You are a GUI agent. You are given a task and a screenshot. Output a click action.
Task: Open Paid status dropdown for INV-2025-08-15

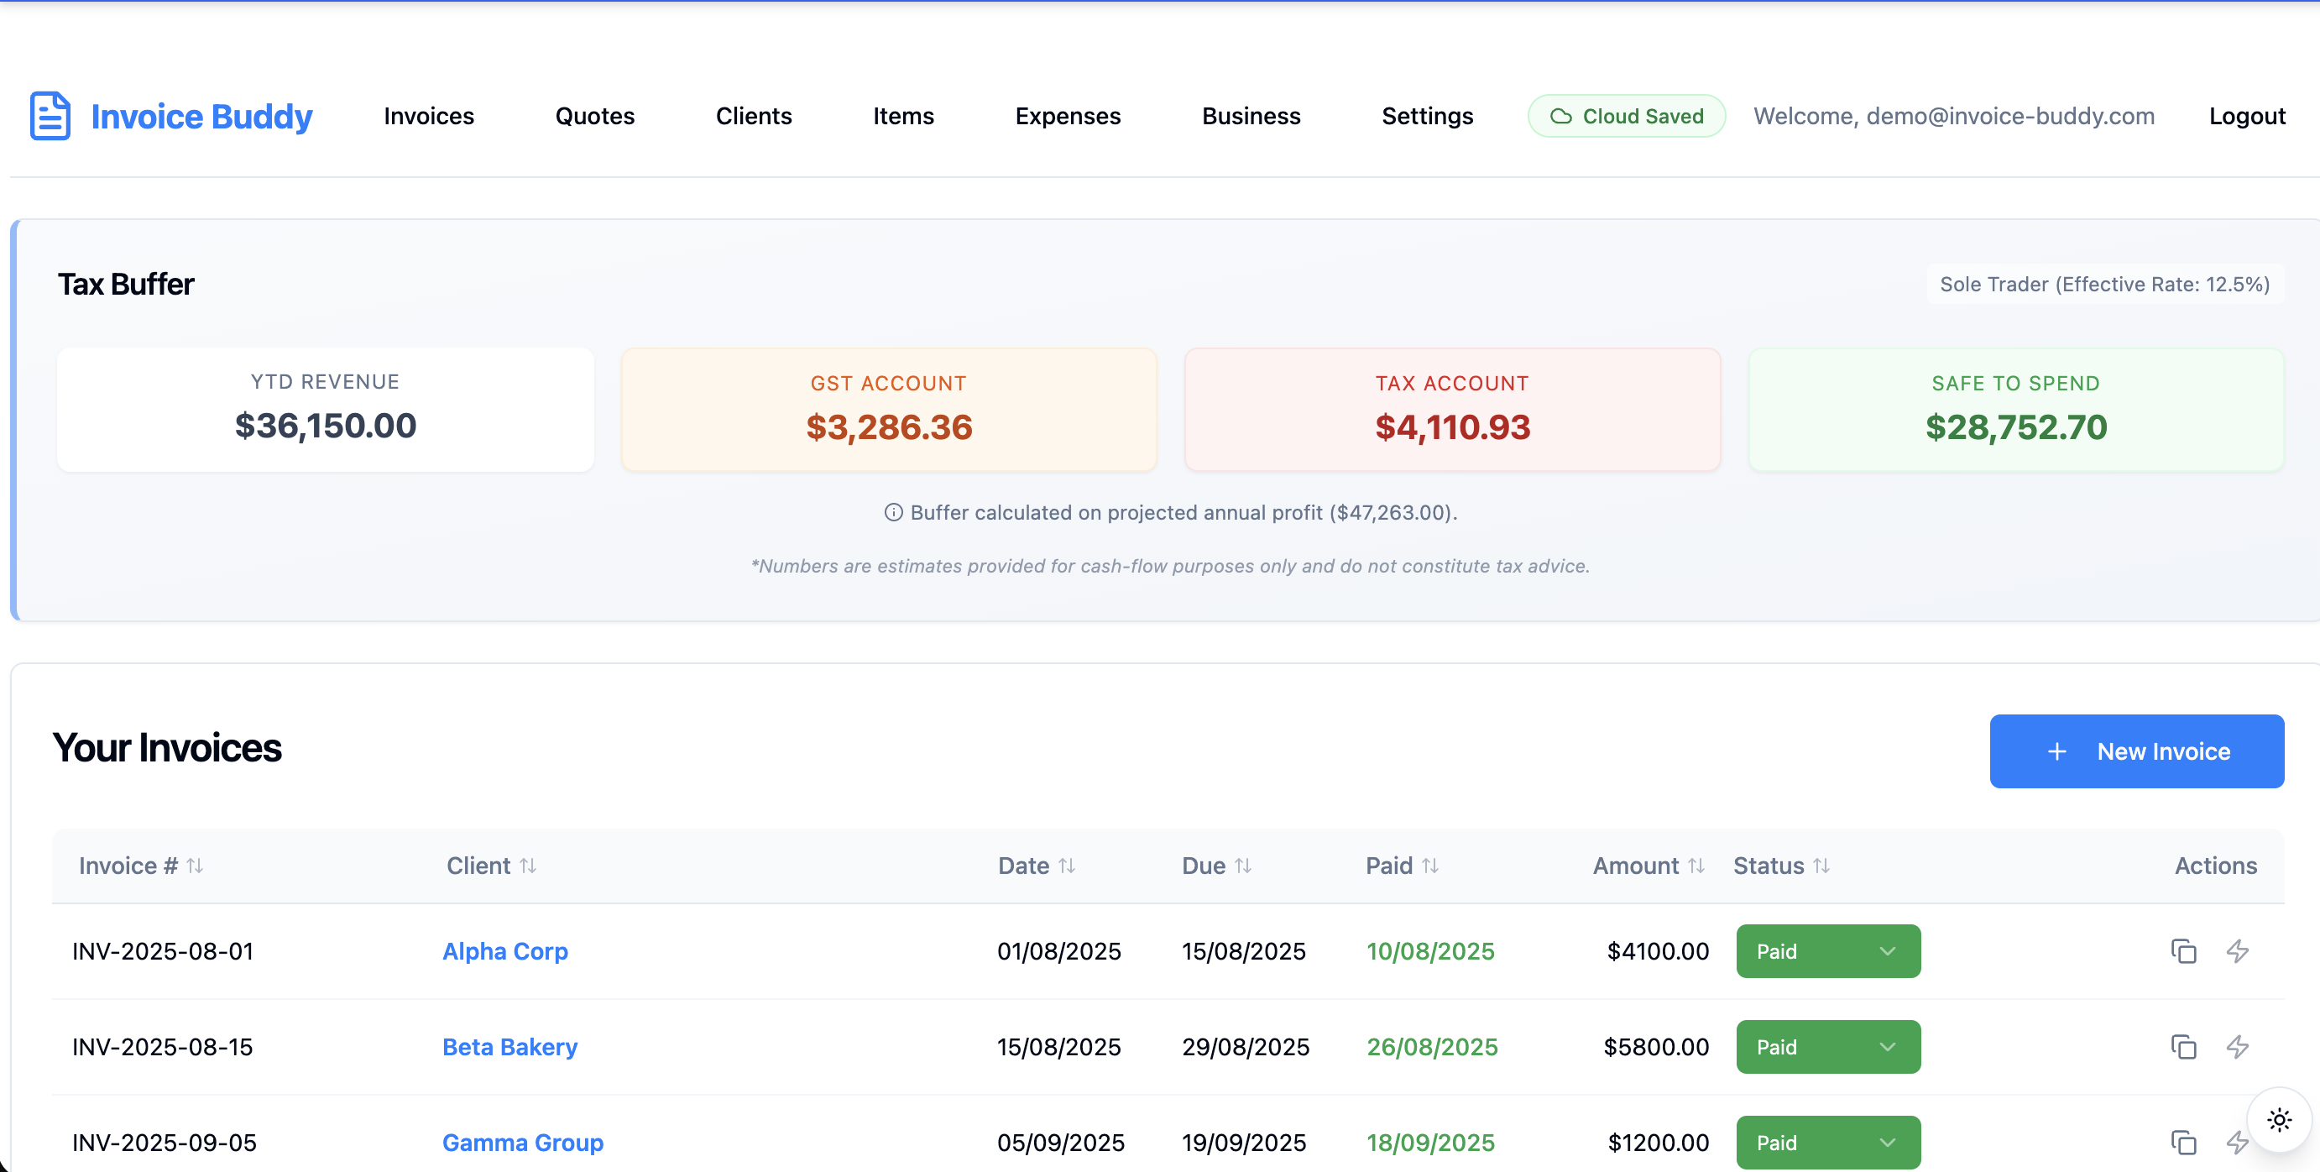tap(1827, 1047)
